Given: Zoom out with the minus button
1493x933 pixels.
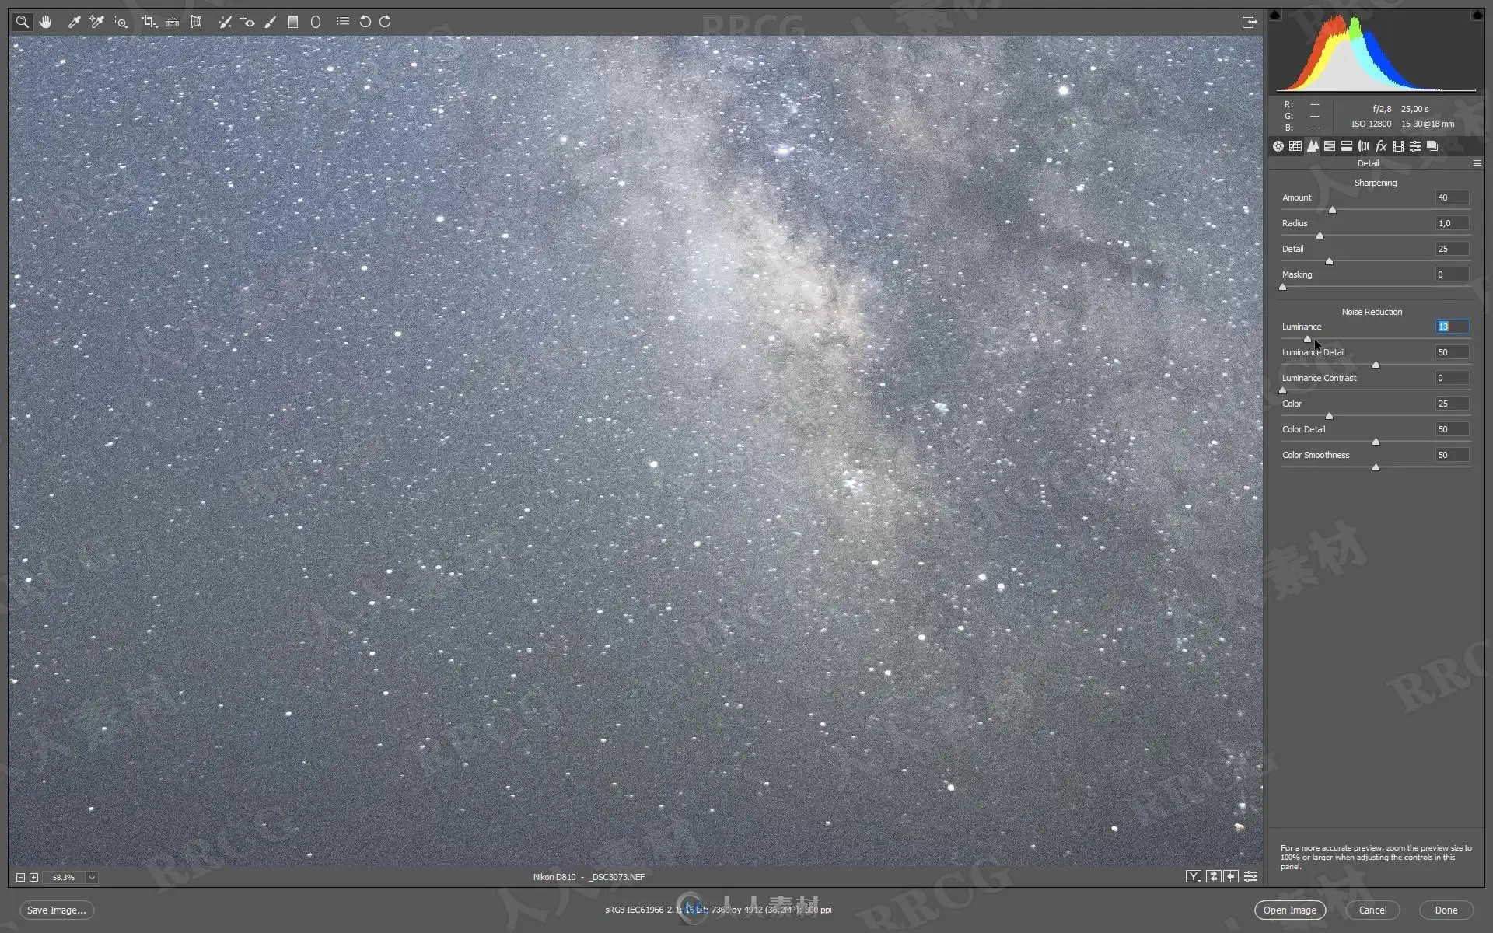Looking at the screenshot, I should [20, 878].
